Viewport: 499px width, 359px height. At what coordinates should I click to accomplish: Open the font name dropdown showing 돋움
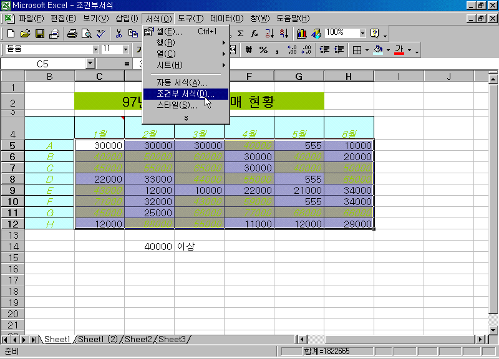click(95, 49)
